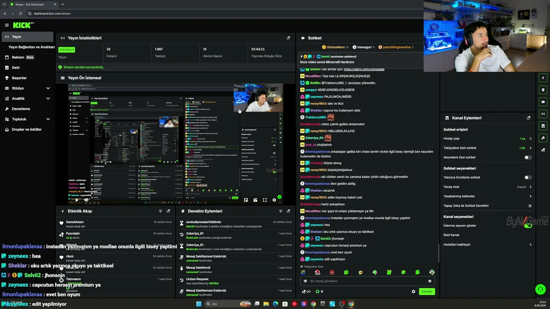Send the chat message with Gönder

coord(427,291)
